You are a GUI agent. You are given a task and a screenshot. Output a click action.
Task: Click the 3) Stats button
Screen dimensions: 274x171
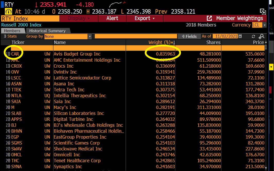[x=10, y=36]
